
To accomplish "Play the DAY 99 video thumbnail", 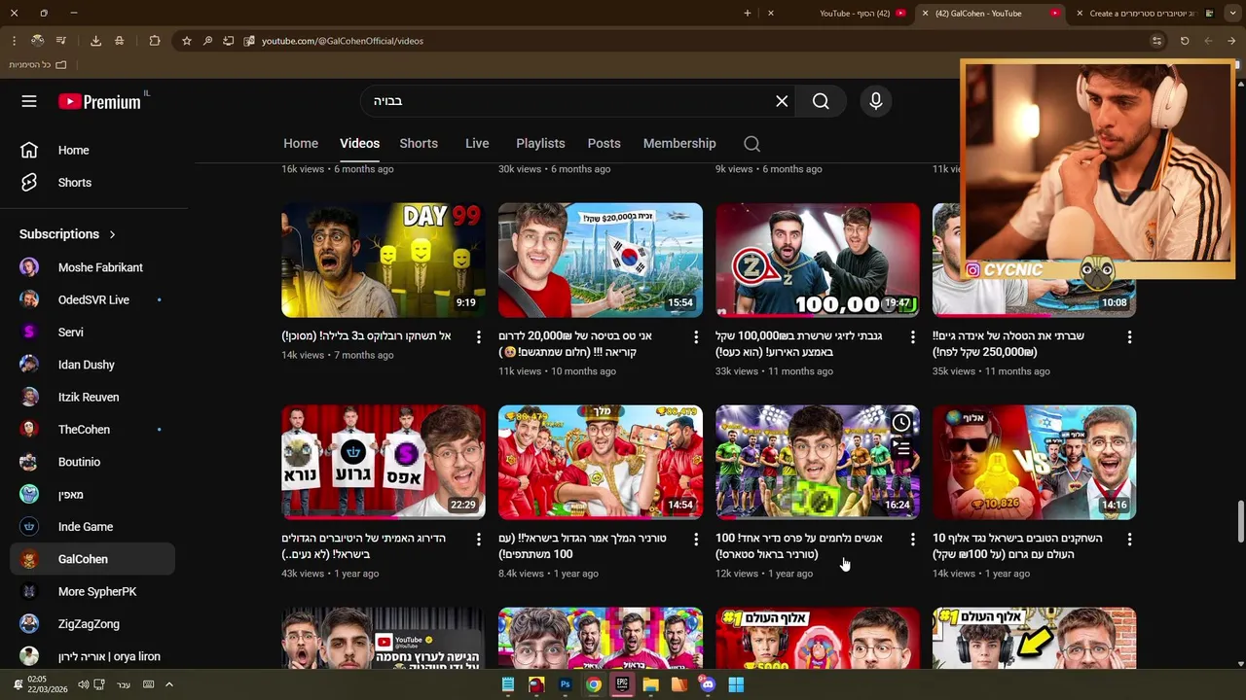I will (x=384, y=261).
